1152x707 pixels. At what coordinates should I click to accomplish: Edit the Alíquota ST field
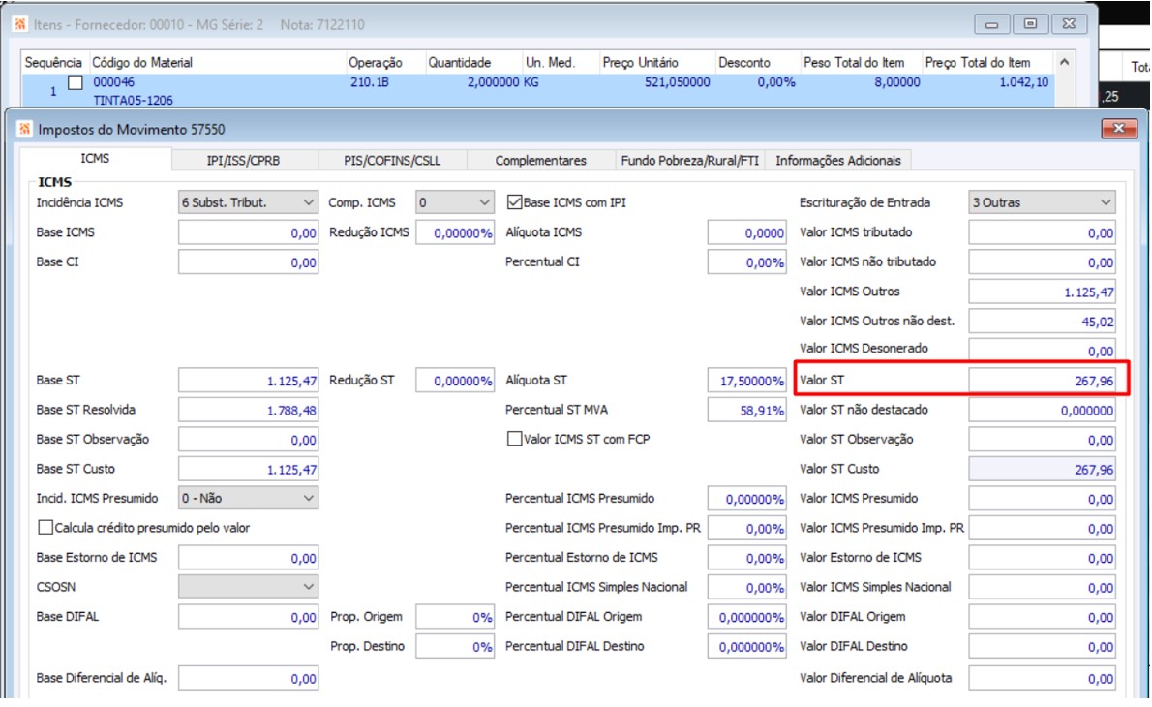click(746, 381)
